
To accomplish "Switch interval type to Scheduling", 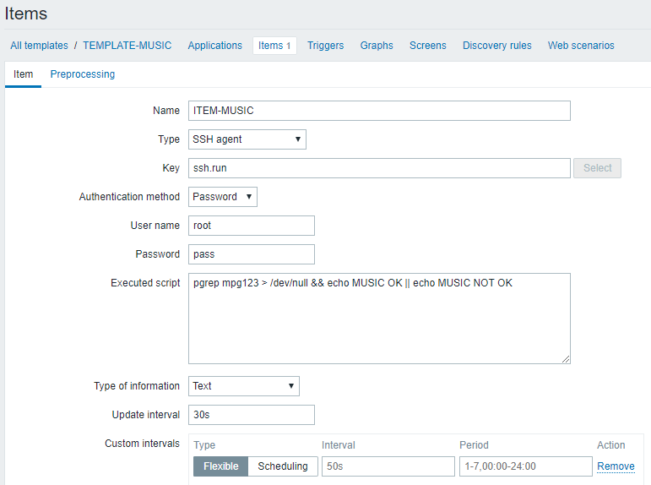I will pyautogui.click(x=283, y=466).
